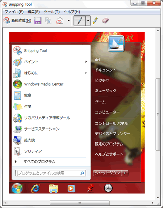This screenshot has height=208, width=163.
Task: Open 既定のプログラム
Action: [109, 144]
